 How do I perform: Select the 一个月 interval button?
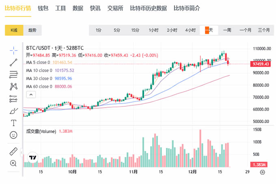[246, 30]
